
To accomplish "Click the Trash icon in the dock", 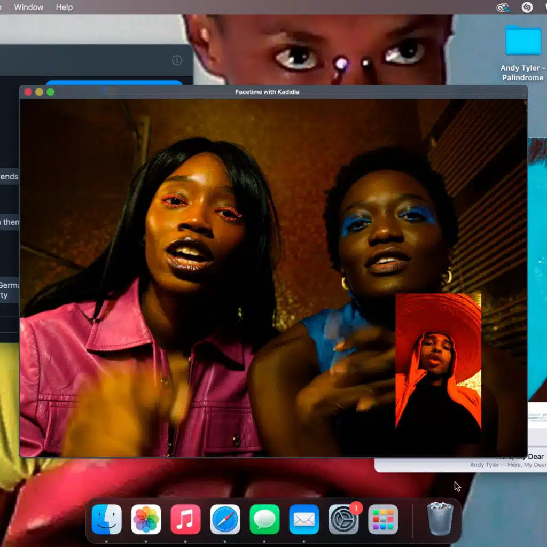I will (440, 518).
